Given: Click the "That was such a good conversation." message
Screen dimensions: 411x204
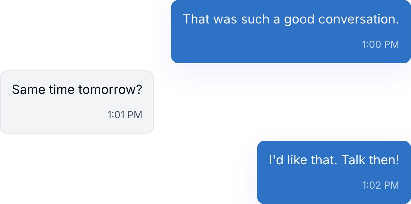Looking at the screenshot, I should coord(291,31).
